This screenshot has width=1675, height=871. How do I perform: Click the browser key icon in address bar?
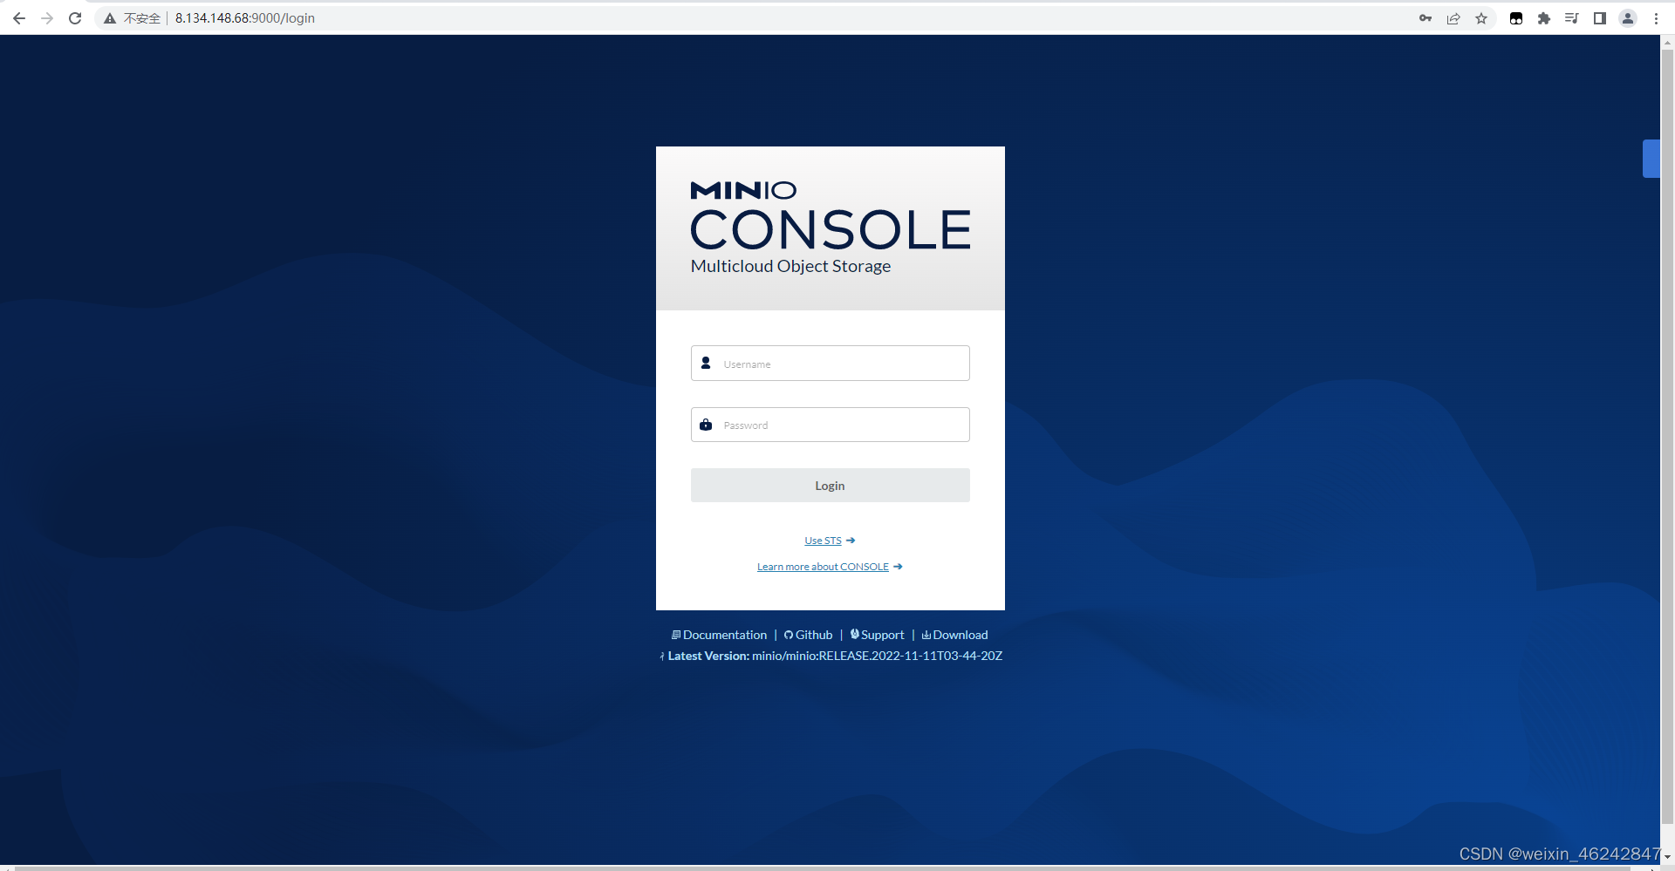tap(1425, 17)
